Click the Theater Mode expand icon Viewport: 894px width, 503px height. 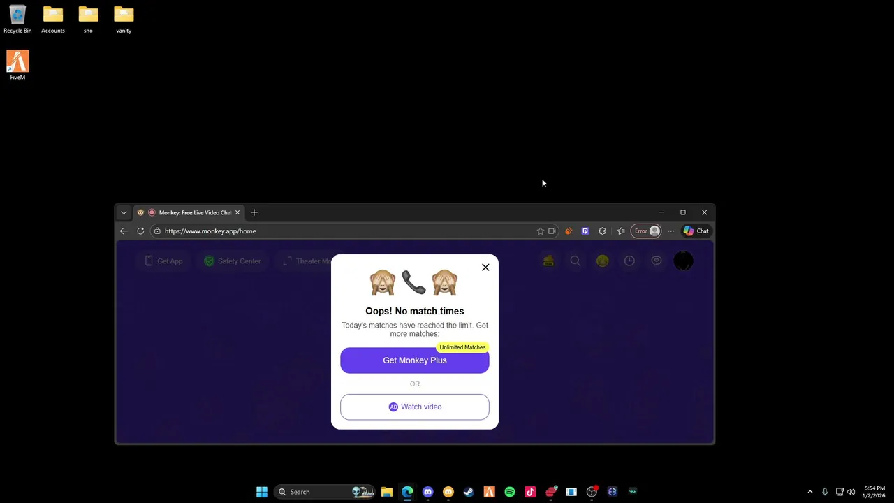[x=287, y=261]
